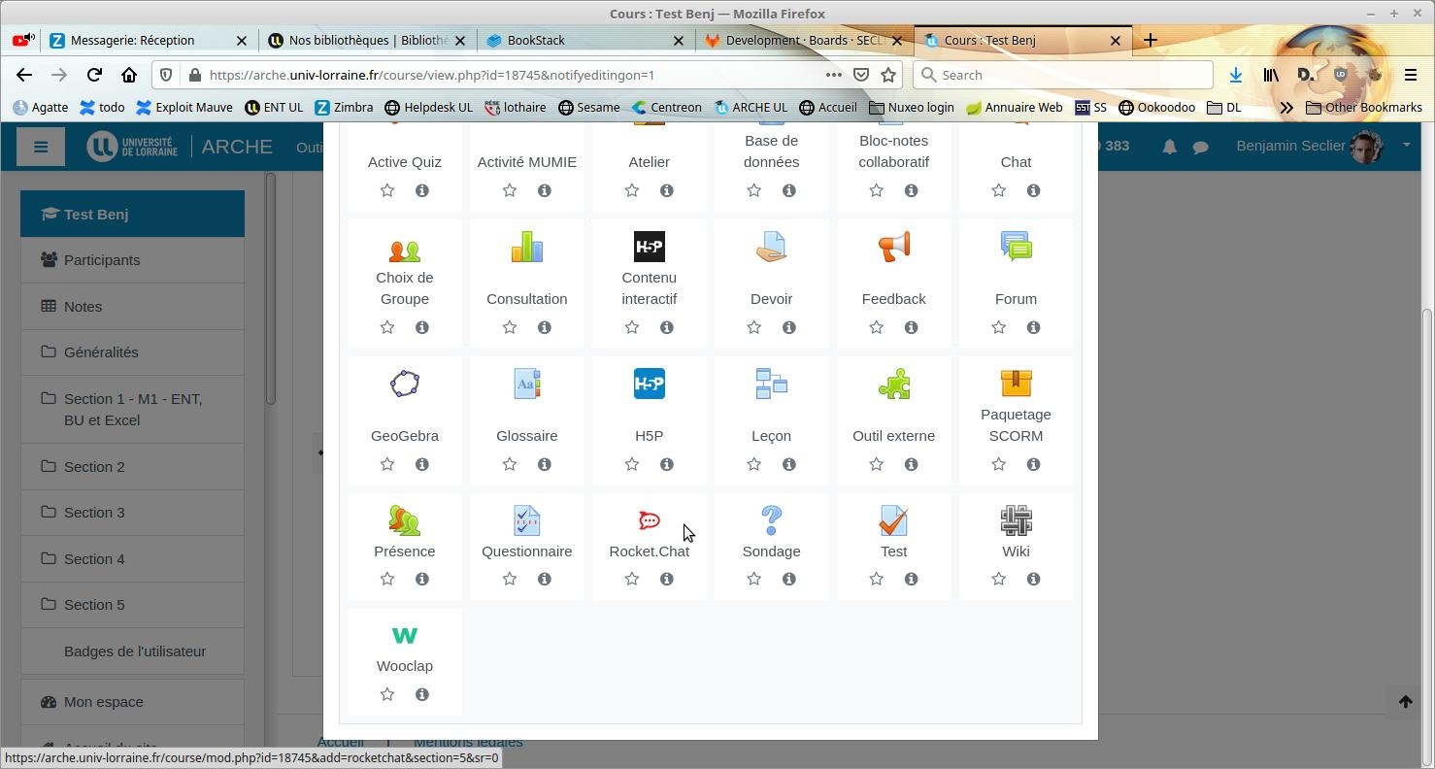This screenshot has width=1435, height=769.
Task: Open the user menu dropdown arrow
Action: [1406, 146]
